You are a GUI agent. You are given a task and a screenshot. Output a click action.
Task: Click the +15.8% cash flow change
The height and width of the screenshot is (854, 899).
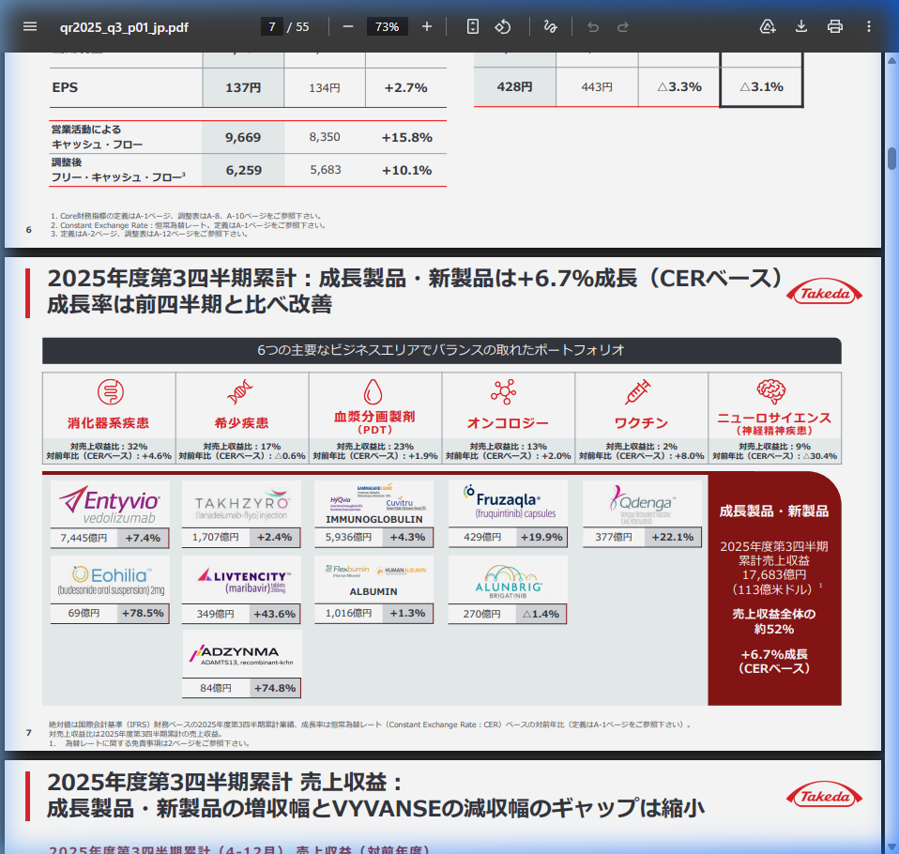pos(407,138)
